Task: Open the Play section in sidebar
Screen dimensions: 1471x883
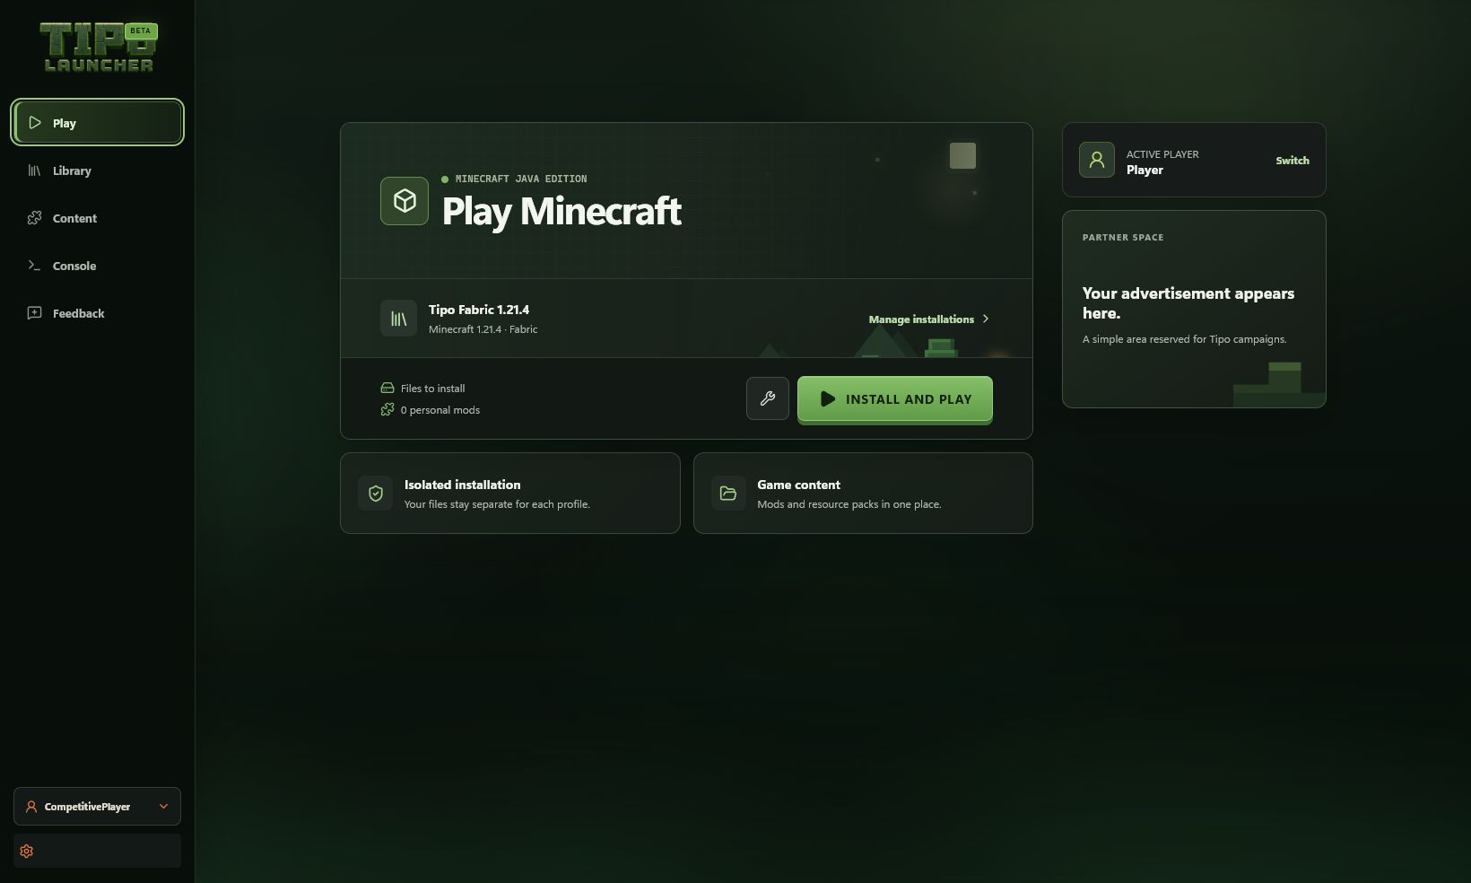Action: (x=97, y=122)
